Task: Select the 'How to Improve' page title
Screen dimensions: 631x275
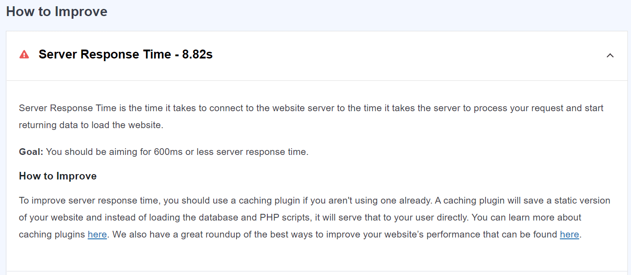Action: pyautogui.click(x=56, y=11)
